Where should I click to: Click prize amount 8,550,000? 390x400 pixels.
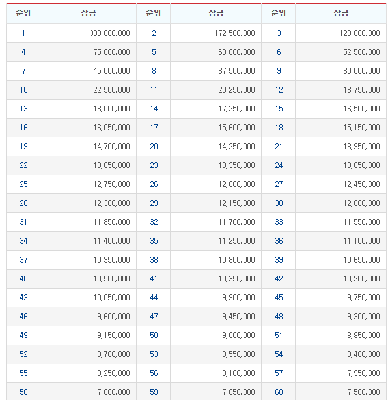(x=238, y=354)
